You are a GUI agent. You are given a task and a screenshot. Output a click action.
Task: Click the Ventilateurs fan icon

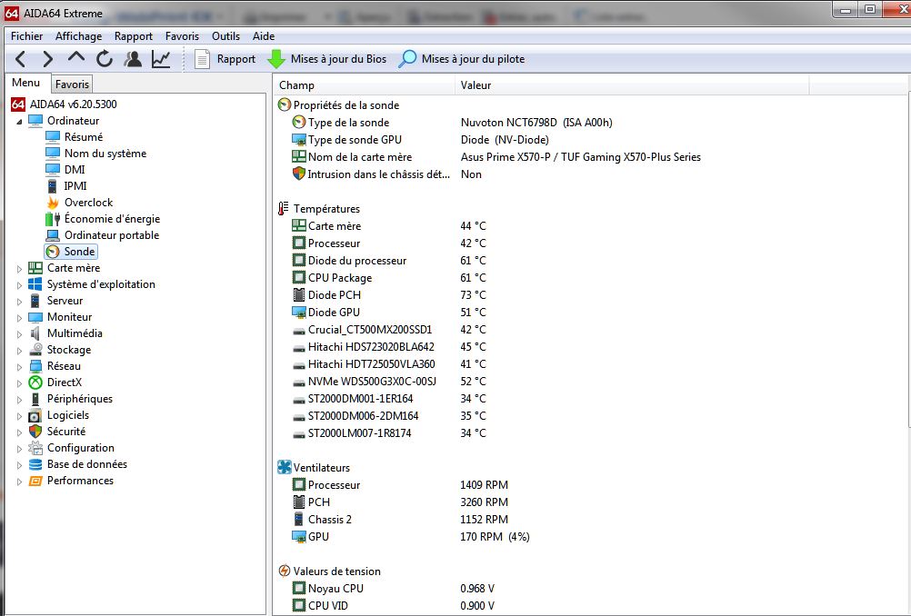[284, 467]
